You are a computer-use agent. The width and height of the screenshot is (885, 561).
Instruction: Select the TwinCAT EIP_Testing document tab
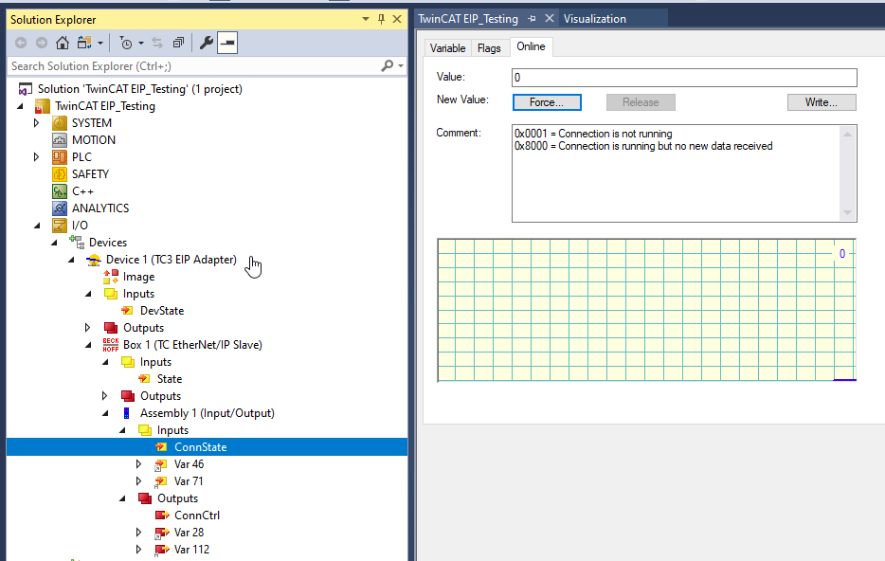tap(468, 19)
